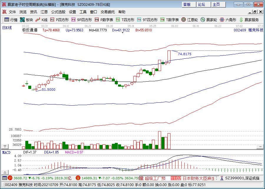This screenshot has height=189, width=265.
Task: Open the 浏览 menu
Action: coord(23,12)
